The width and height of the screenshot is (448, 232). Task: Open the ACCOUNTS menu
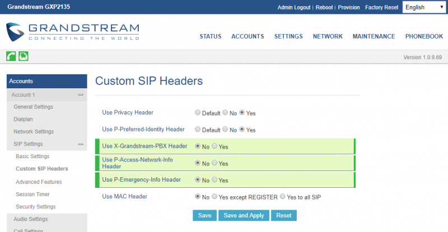(x=248, y=36)
